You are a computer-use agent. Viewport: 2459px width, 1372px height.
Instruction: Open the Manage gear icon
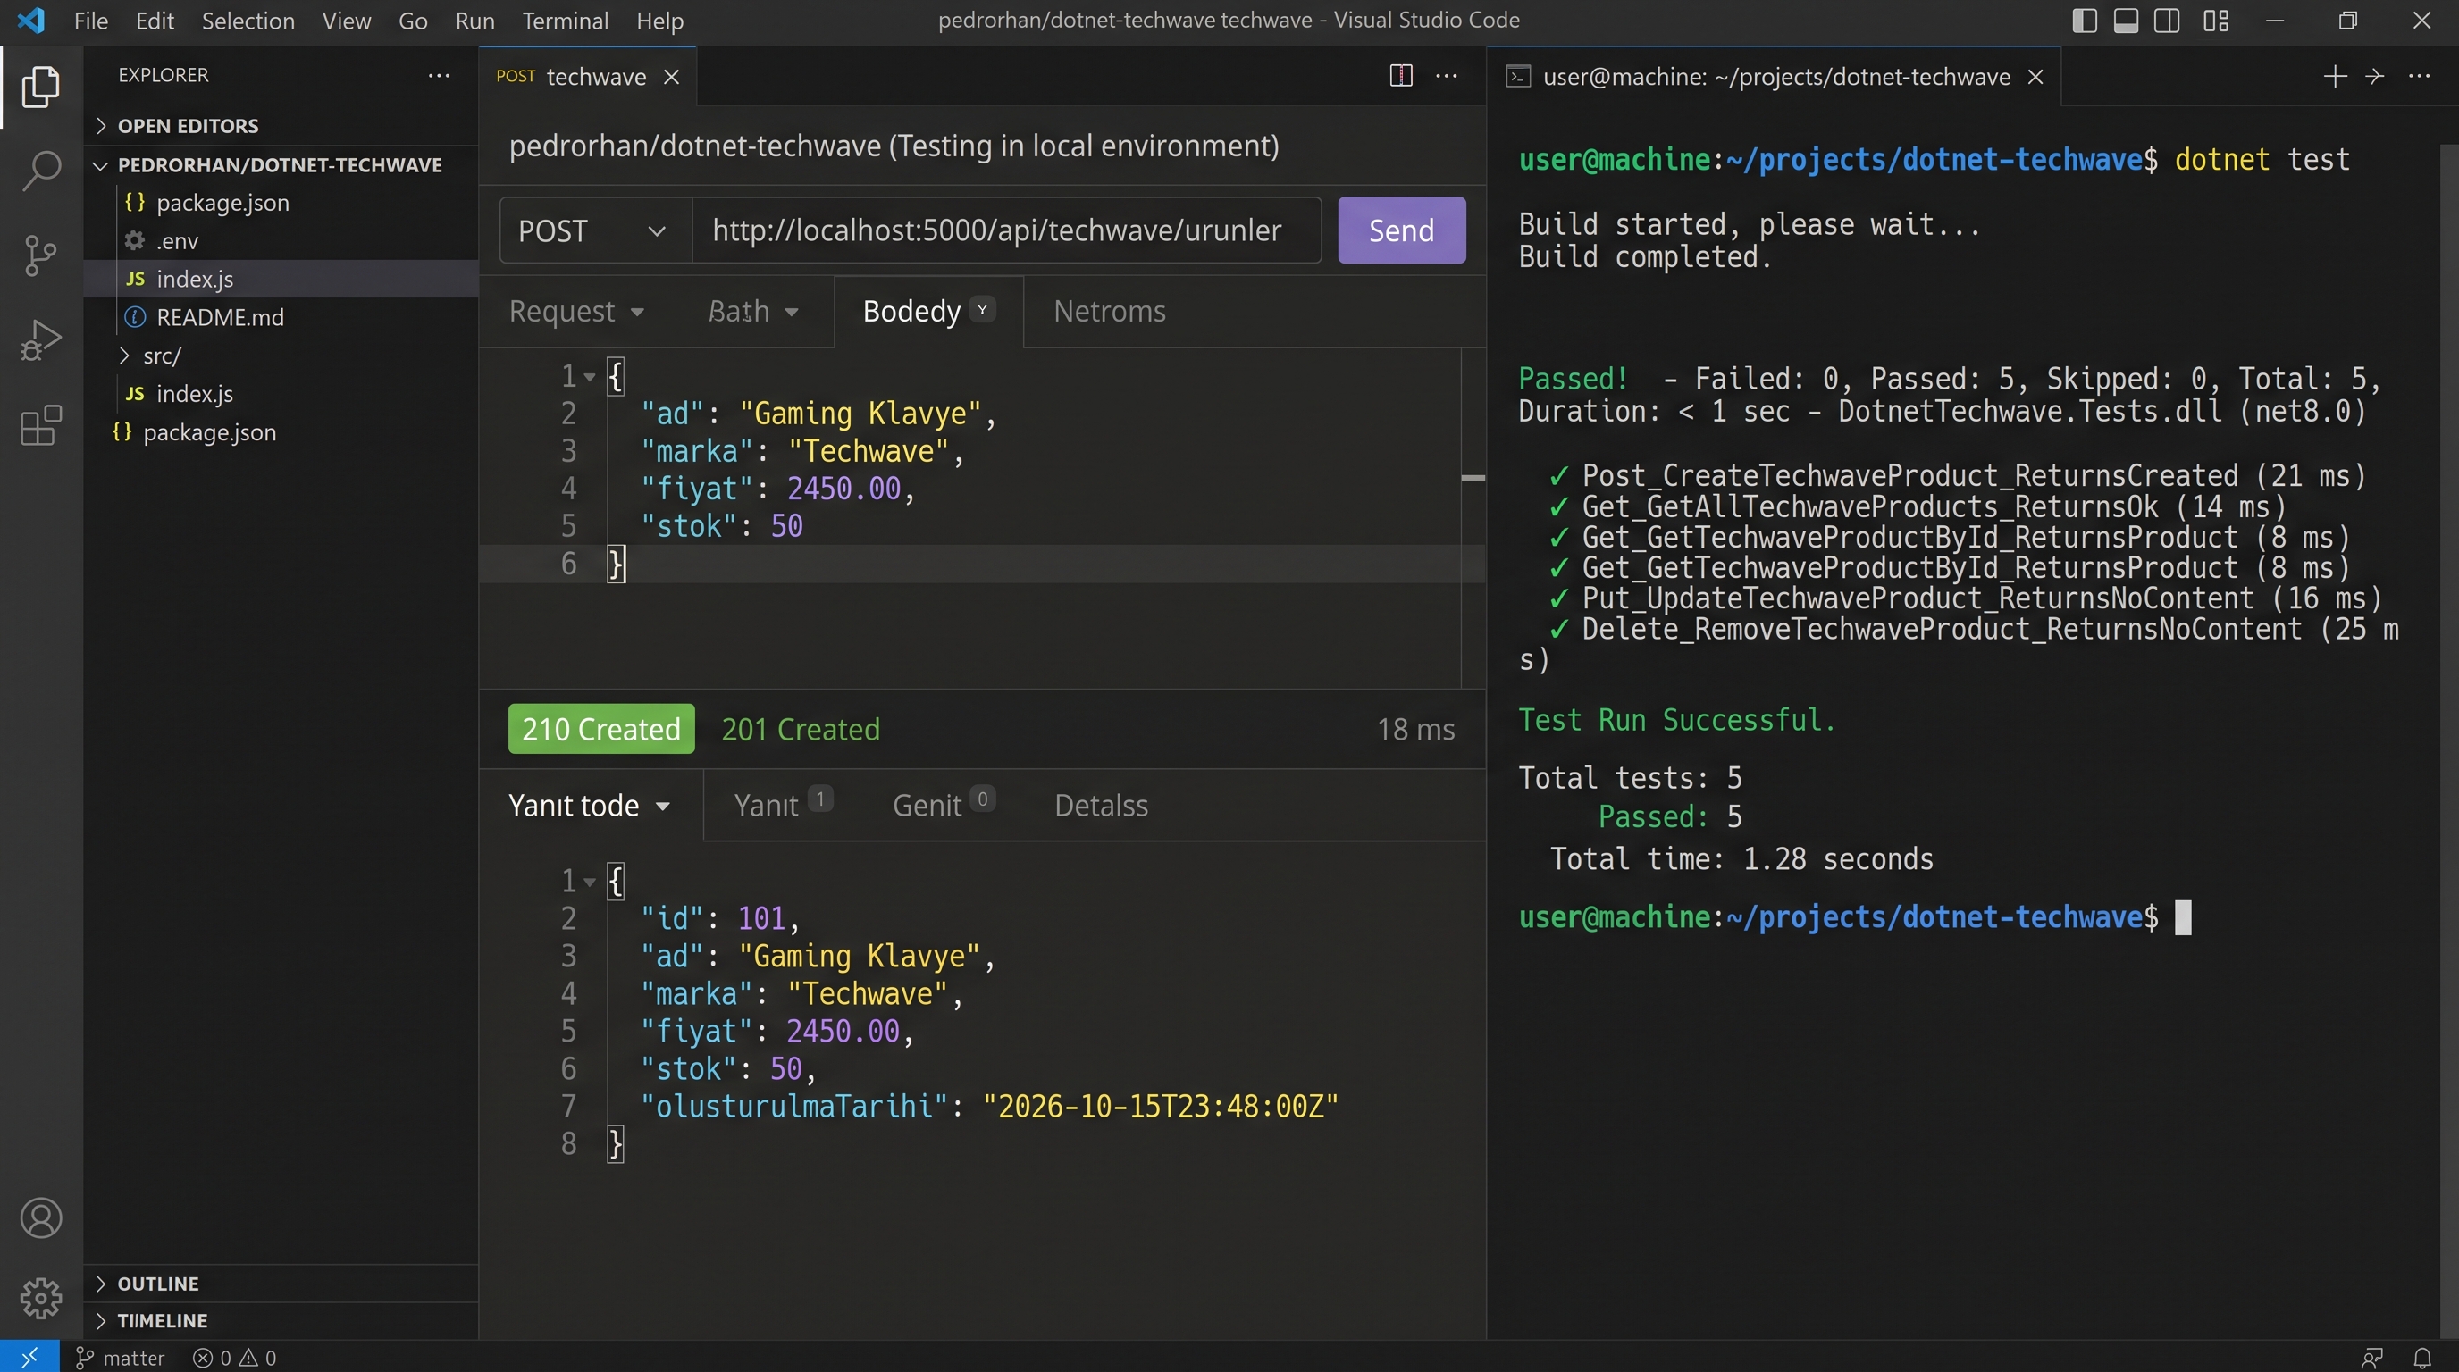click(x=41, y=1298)
